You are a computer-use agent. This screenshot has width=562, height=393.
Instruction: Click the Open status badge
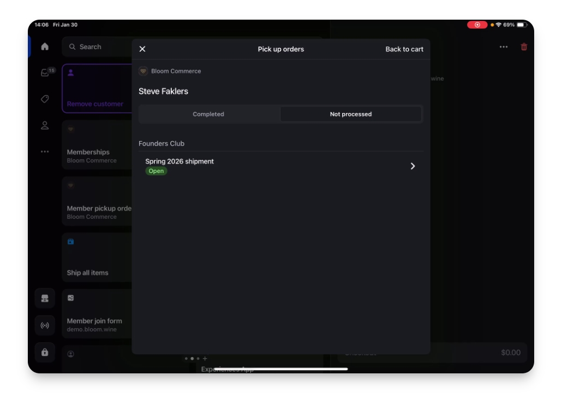[x=156, y=171]
